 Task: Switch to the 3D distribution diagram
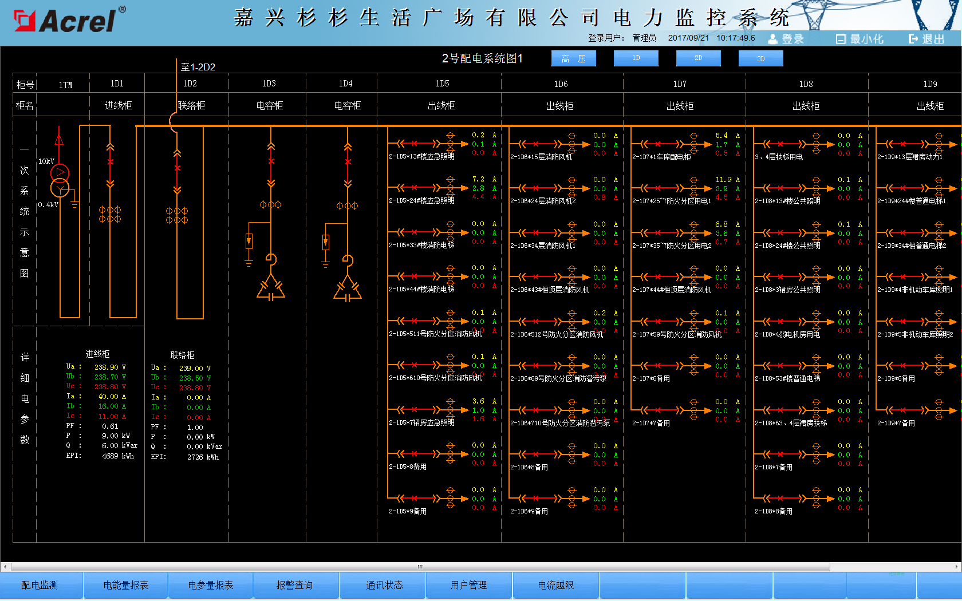pos(760,58)
